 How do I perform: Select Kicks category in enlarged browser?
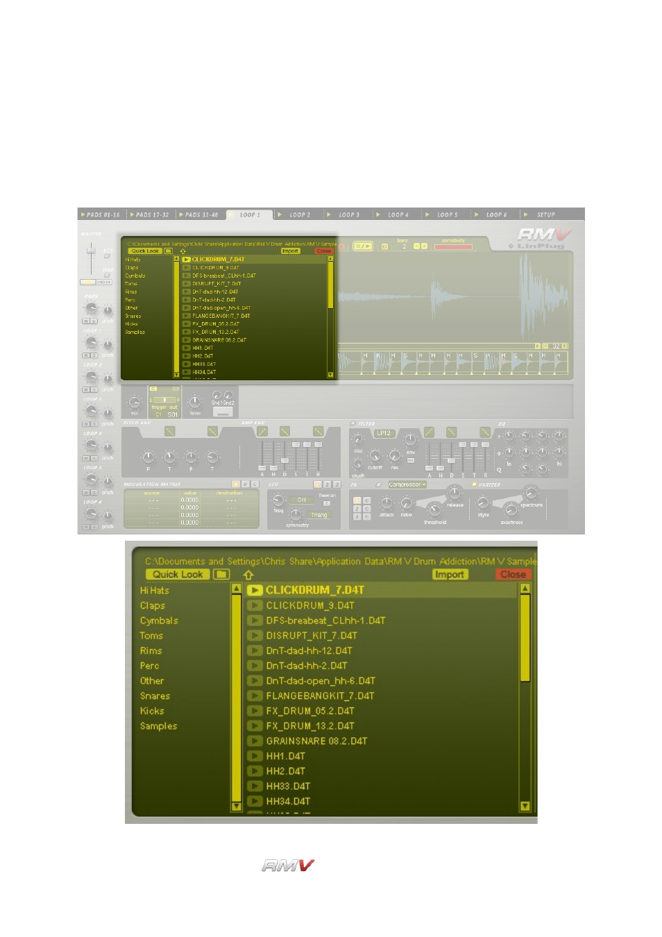click(152, 711)
